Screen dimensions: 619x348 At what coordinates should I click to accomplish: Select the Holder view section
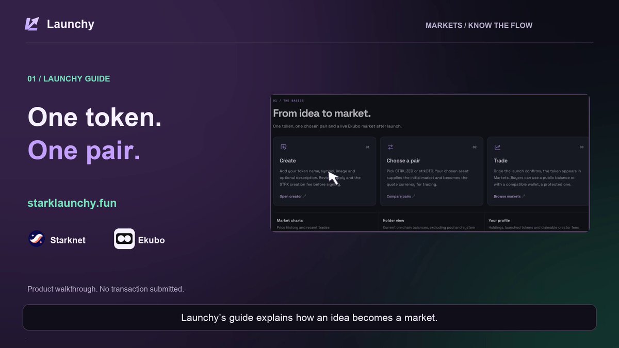point(394,221)
